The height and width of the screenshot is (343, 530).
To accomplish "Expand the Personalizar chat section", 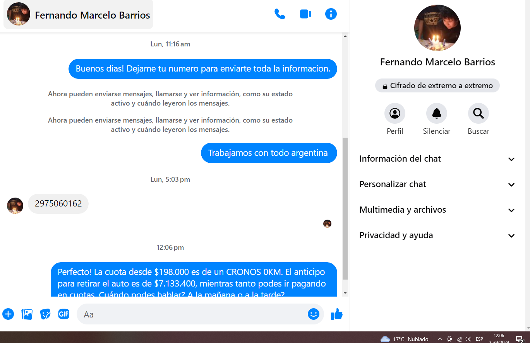I will (437, 184).
